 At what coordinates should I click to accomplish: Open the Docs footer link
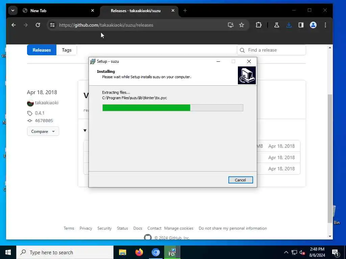point(138,228)
